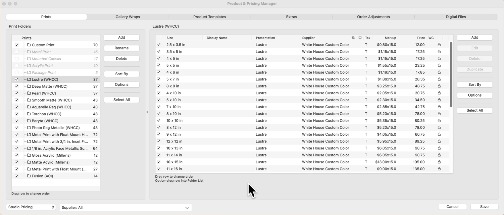This screenshot has height=215, width=504.
Task: Click the crop-frame column header icon
Action: (x=360, y=38)
